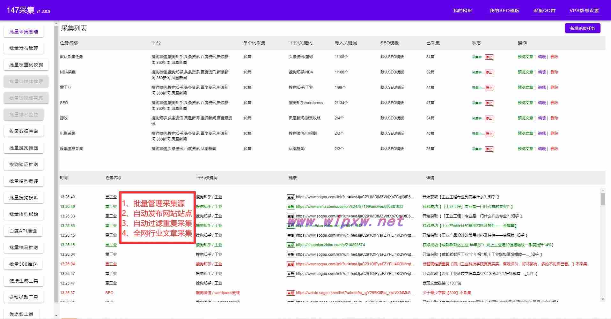Open 批量360推送 in the sidebar
This screenshot has height=319, width=611.
(24, 264)
